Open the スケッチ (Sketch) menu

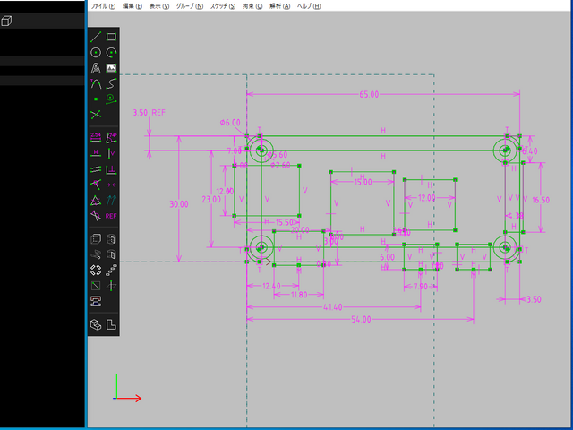click(x=223, y=6)
